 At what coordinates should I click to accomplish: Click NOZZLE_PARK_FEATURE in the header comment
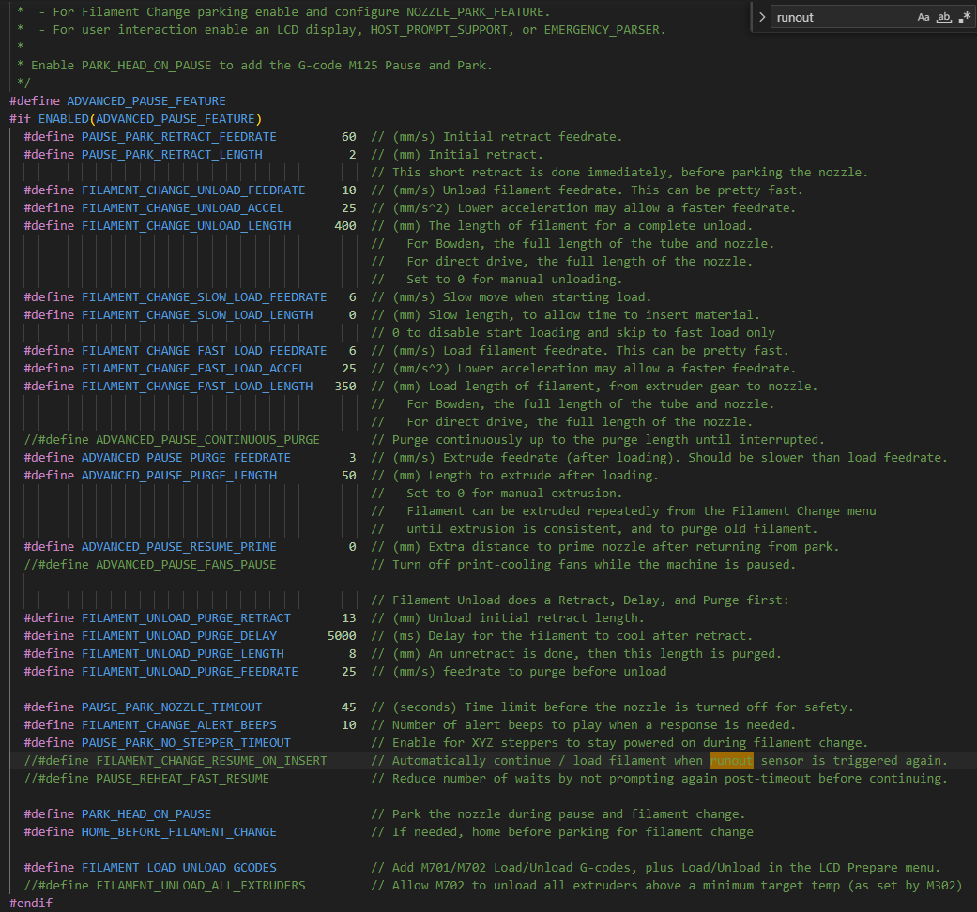pyautogui.click(x=480, y=12)
